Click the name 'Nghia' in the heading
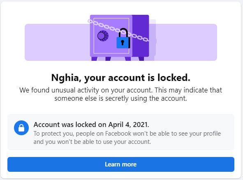This screenshot has width=243, height=180. [65, 78]
